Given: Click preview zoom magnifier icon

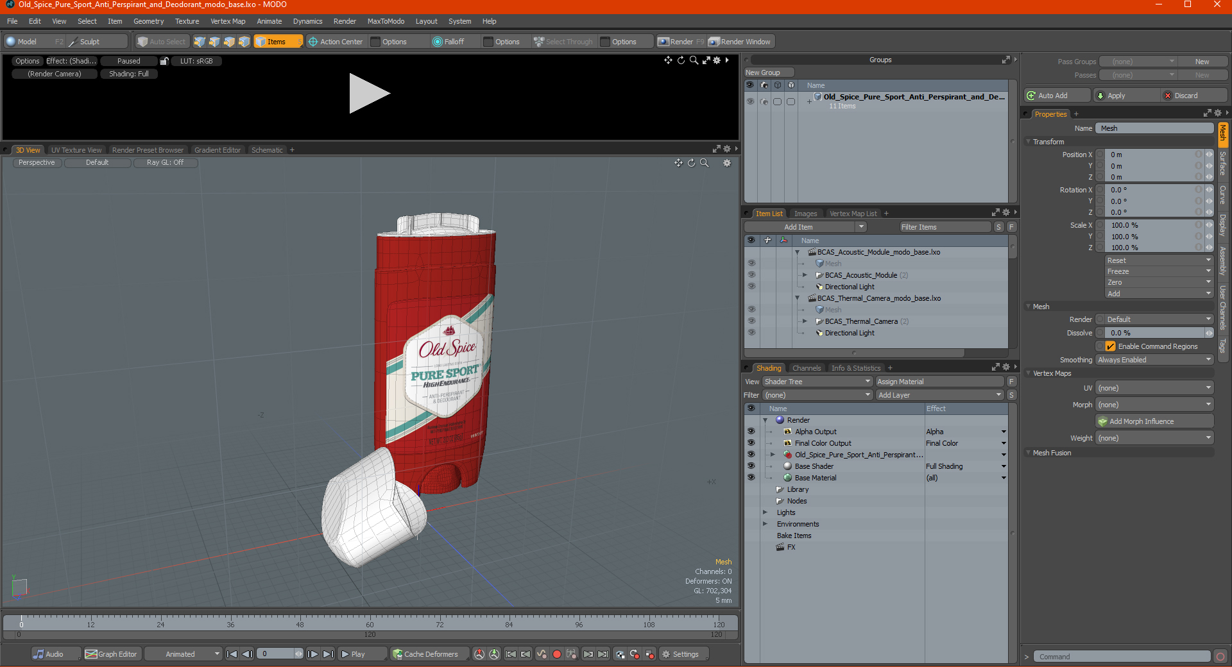Looking at the screenshot, I should tap(694, 60).
